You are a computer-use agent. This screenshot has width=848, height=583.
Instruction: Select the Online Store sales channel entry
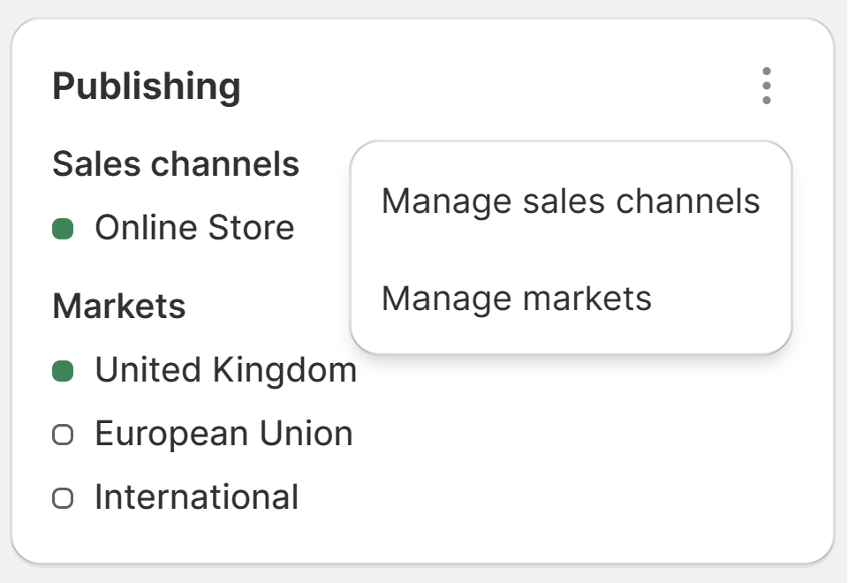[x=196, y=227]
